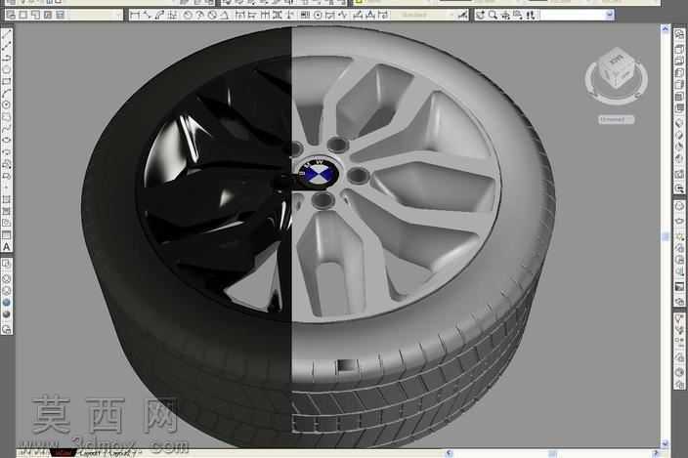The width and height of the screenshot is (688, 458).
Task: Select the Jogged radius dimension tool
Action: click(x=199, y=15)
